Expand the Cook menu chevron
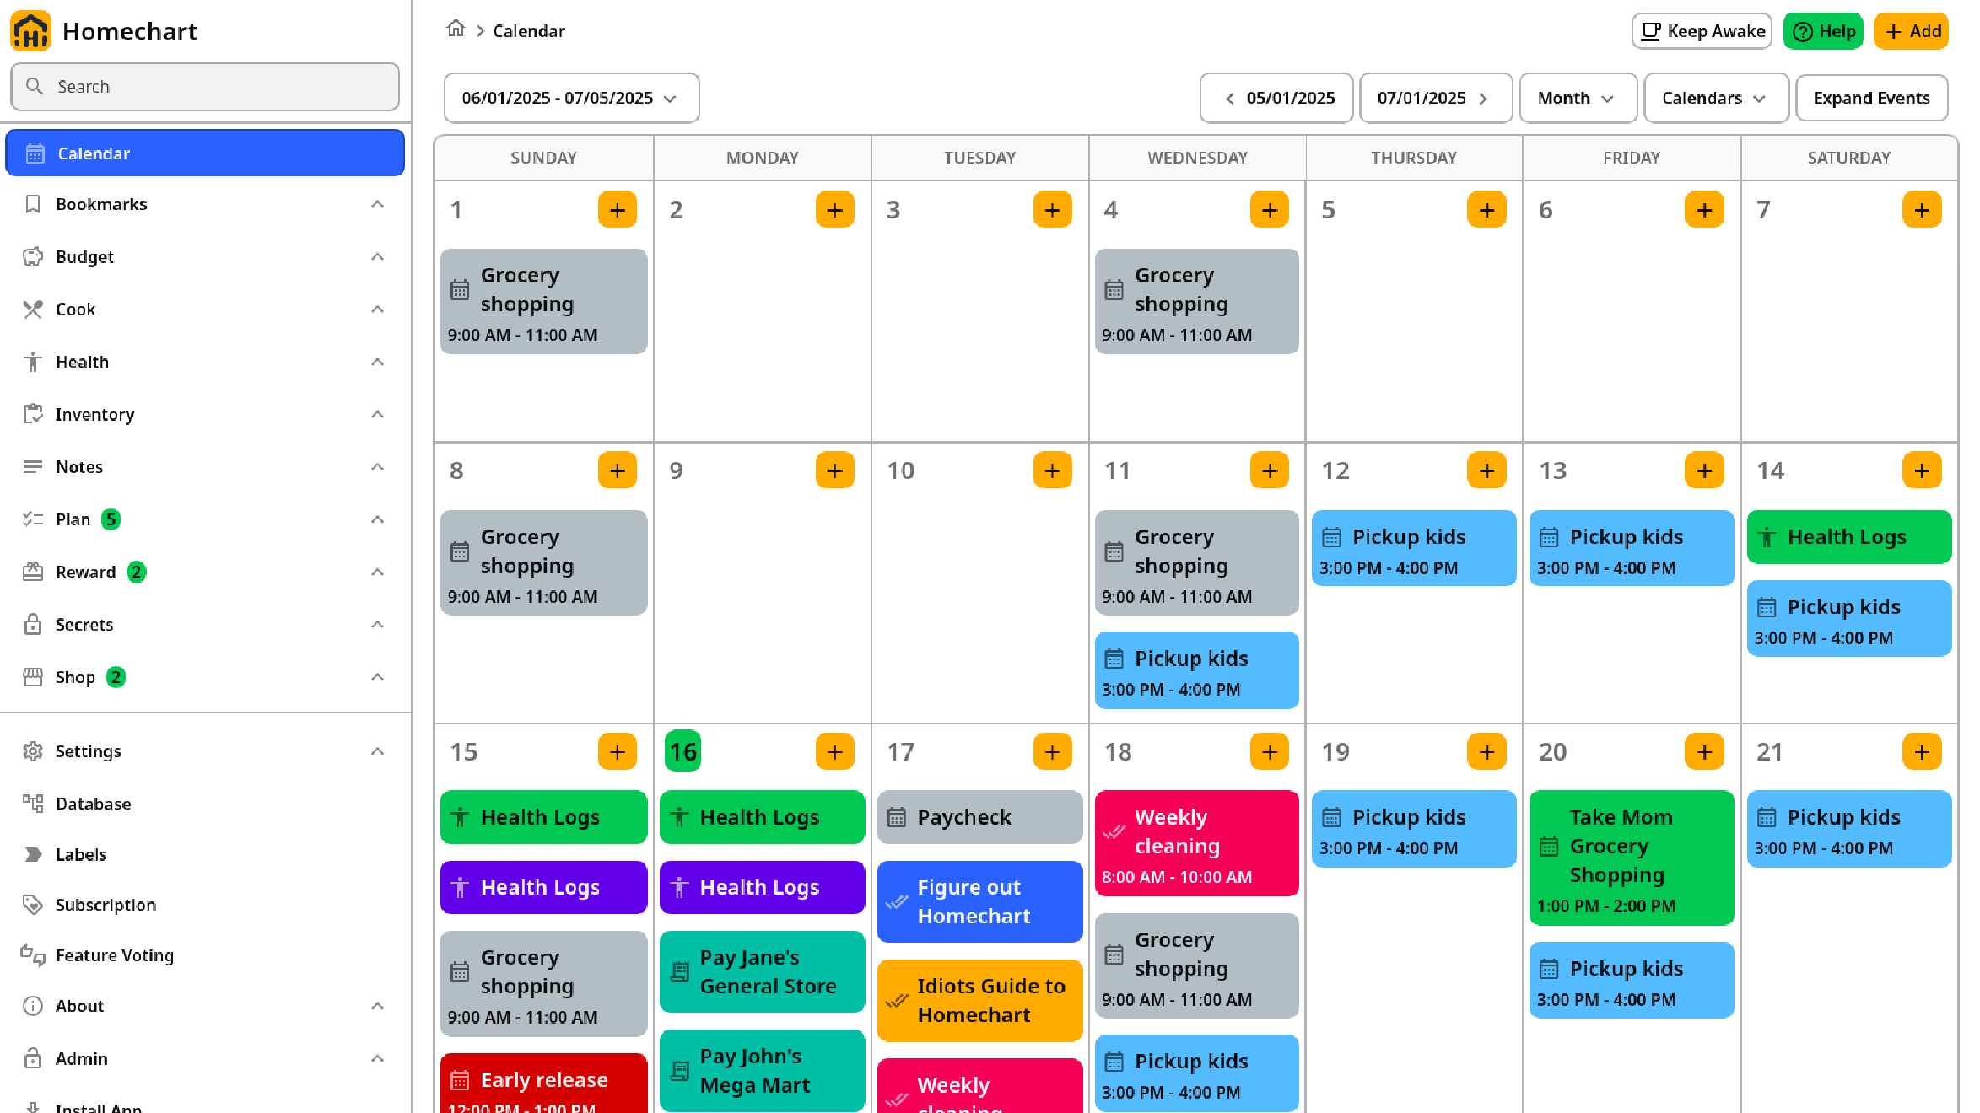Viewport: 1980px width, 1113px height. pyautogui.click(x=377, y=309)
